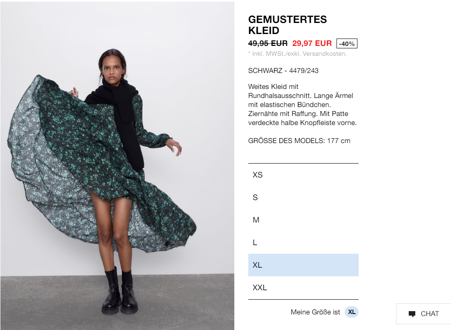
Task: Click the SCHWARZ - 4479/243 color reference
Action: pos(283,71)
